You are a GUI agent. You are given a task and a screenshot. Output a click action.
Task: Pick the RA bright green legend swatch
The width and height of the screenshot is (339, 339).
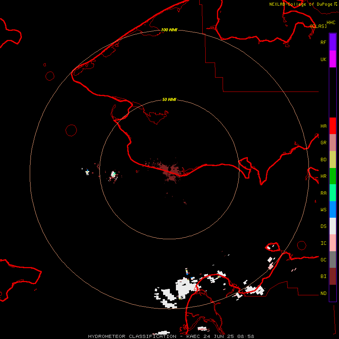[x=333, y=193]
